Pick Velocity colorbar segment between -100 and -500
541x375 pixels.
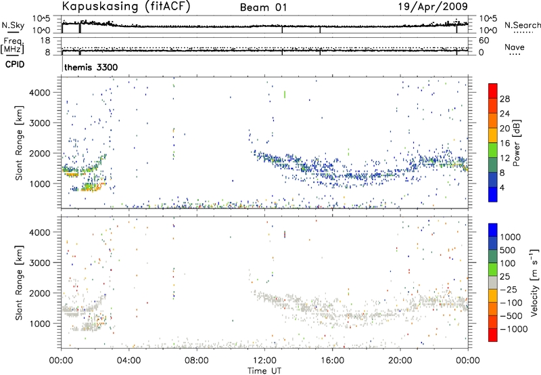(x=493, y=309)
